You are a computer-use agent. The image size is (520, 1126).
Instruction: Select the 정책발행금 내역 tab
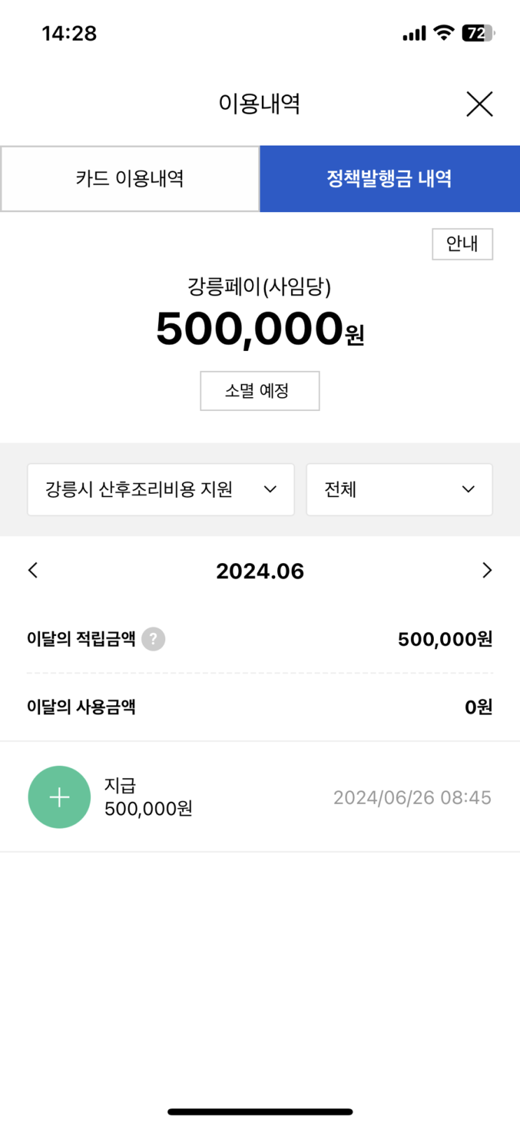point(389,179)
